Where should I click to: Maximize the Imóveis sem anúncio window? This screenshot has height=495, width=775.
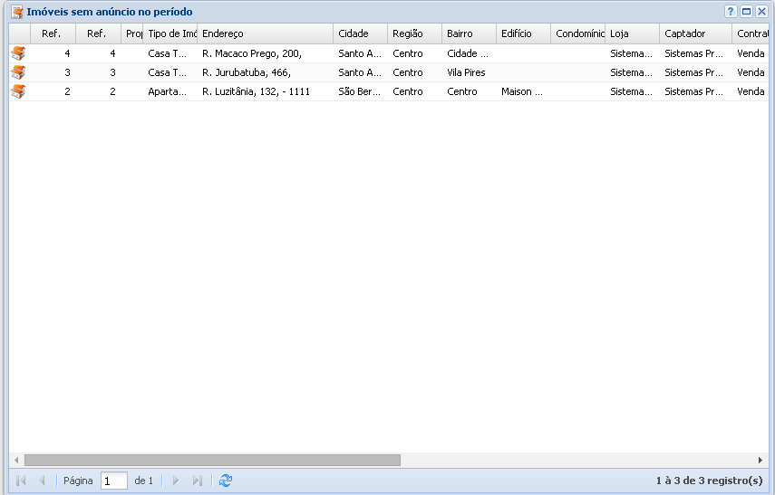coord(746,12)
